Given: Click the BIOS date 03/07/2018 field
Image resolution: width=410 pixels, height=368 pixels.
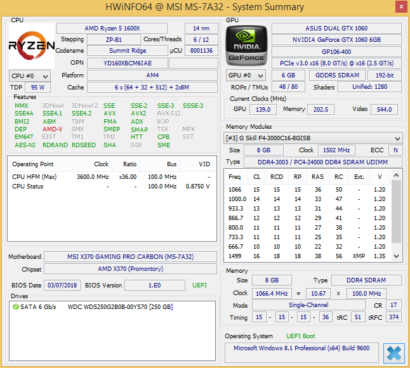Looking at the screenshot, I should coord(62,285).
